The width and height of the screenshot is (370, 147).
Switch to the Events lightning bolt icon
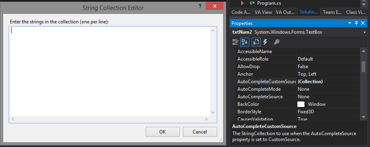click(x=265, y=42)
